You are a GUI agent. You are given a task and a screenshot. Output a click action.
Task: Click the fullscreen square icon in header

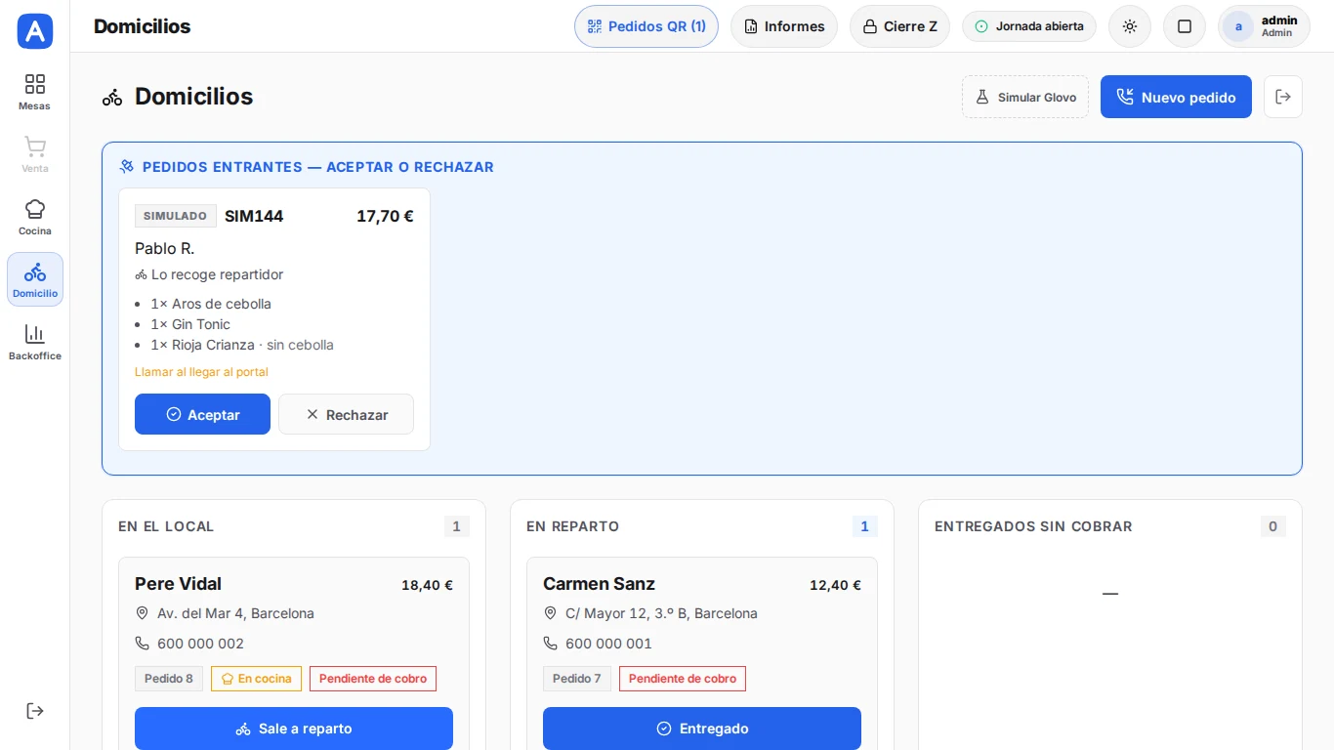pos(1185,26)
